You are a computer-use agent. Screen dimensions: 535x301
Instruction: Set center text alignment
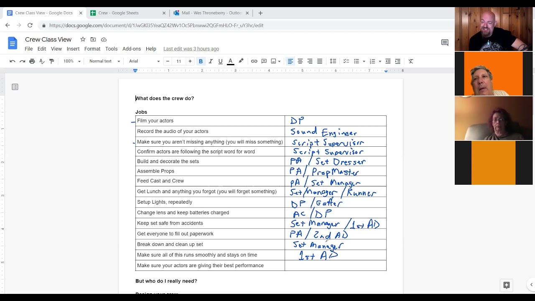300,61
